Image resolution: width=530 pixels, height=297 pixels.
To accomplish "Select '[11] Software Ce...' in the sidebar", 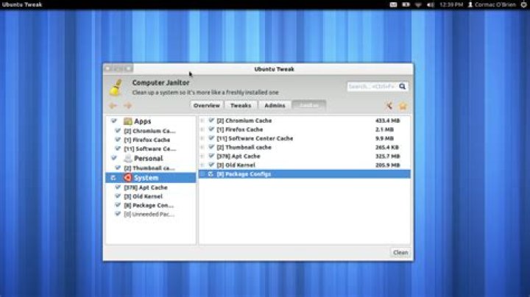I will pyautogui.click(x=150, y=148).
